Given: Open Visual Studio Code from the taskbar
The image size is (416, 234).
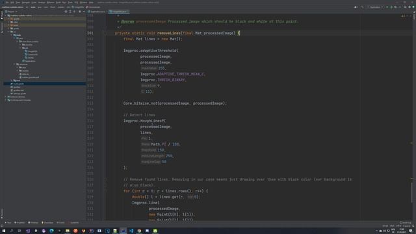Looking at the screenshot, I should pyautogui.click(x=131, y=231).
